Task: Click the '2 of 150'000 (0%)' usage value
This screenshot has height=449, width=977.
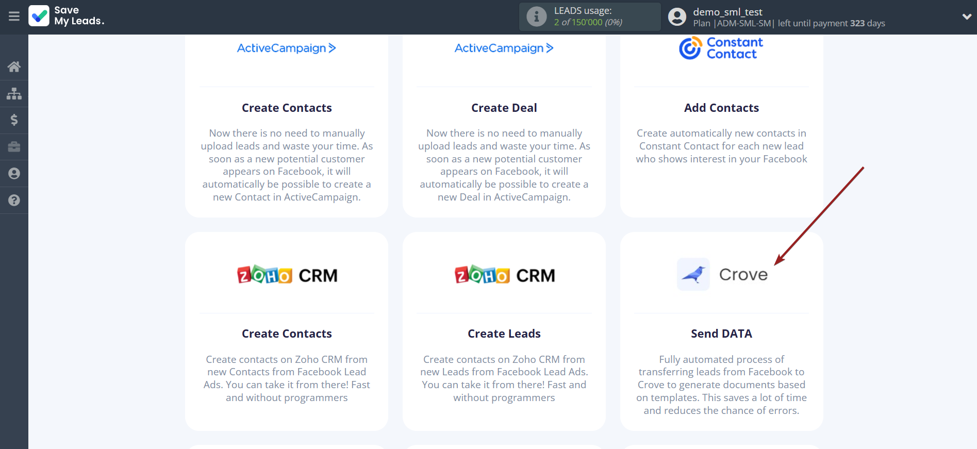Action: [x=588, y=22]
